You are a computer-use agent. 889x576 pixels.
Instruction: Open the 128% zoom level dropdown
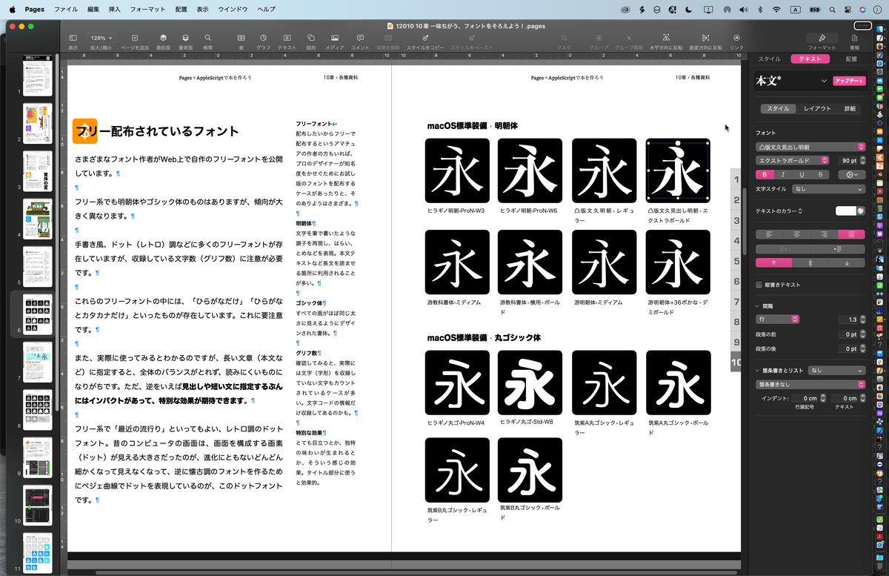[x=101, y=38]
